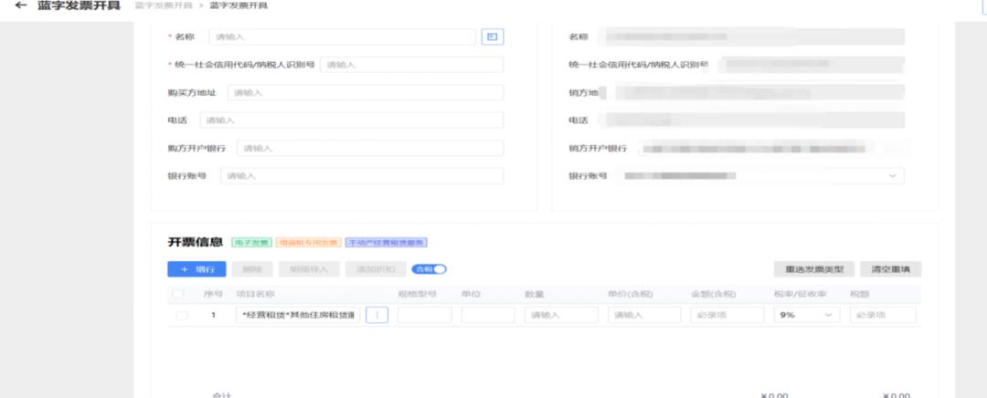
Task: Toggle the 含税 switch
Action: click(430, 269)
